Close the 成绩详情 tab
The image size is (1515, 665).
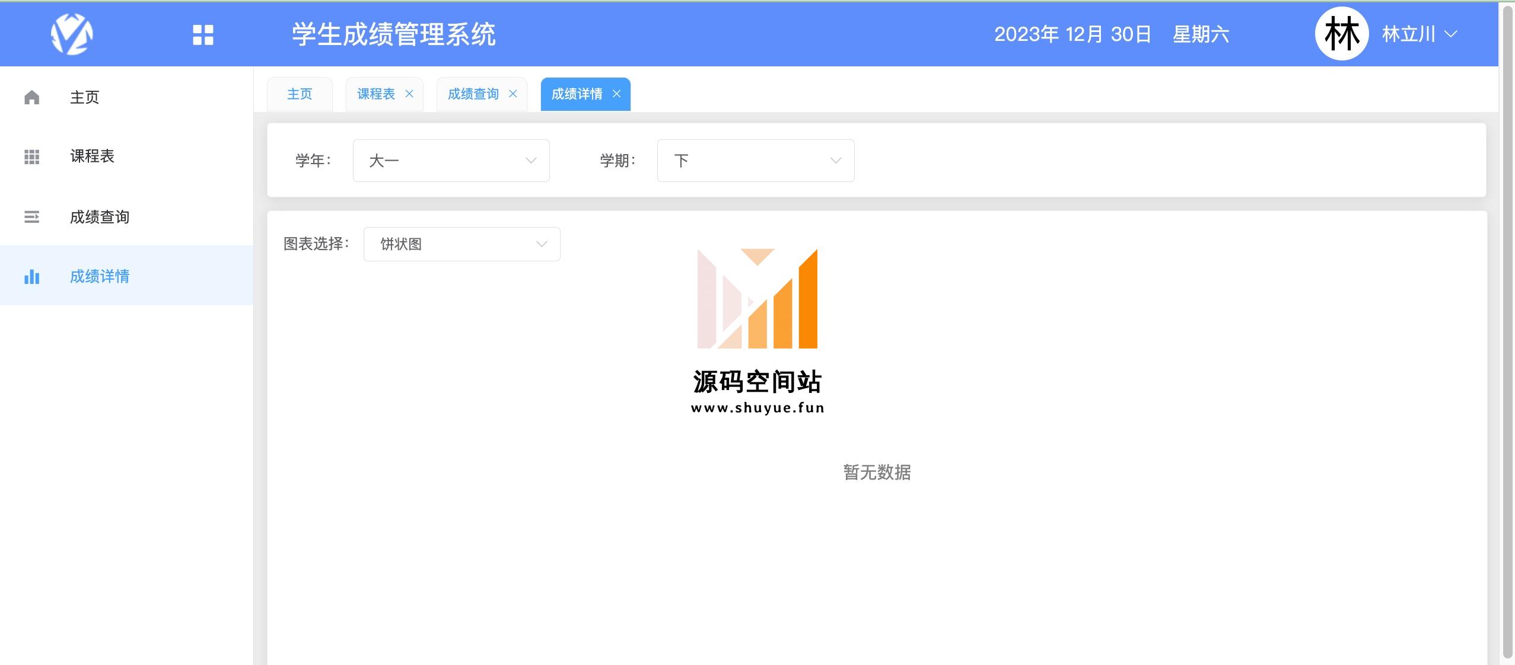point(617,94)
